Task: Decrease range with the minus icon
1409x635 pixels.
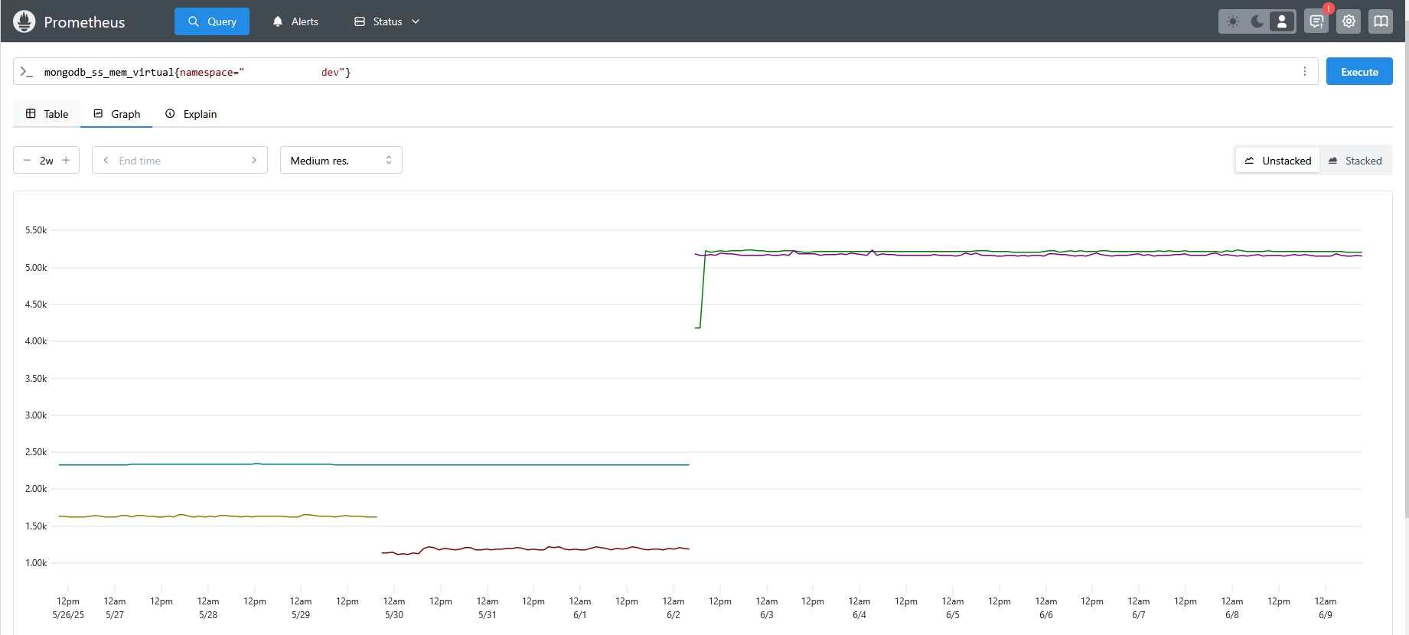Action: 27,161
